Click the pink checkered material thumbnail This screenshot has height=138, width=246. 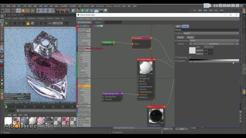pyautogui.click(x=65, y=121)
